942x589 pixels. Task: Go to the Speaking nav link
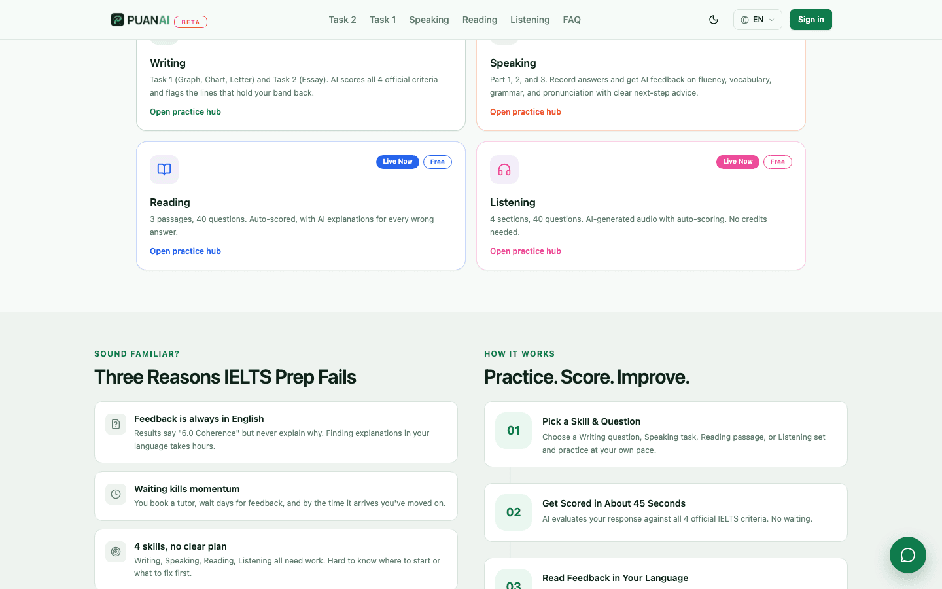(x=429, y=20)
